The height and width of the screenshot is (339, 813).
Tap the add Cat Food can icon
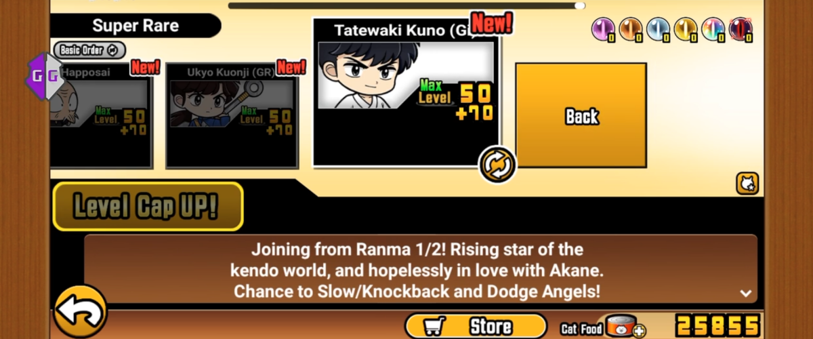click(623, 327)
